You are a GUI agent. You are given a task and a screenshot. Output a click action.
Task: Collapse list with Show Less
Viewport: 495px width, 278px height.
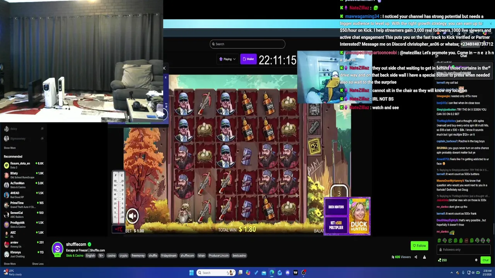[38, 264]
